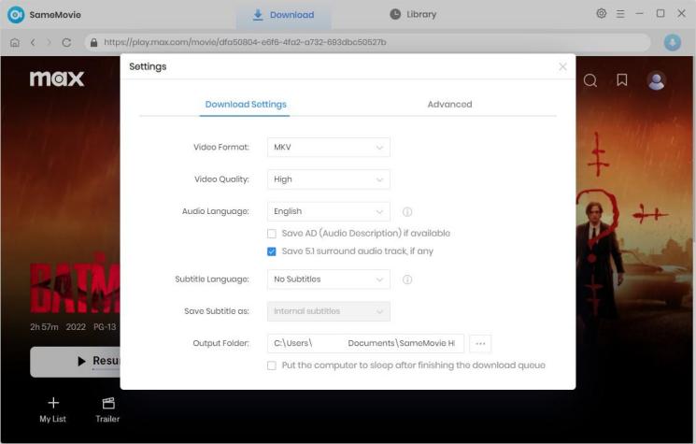
Task: Open Max bookmark list icon
Action: (622, 80)
